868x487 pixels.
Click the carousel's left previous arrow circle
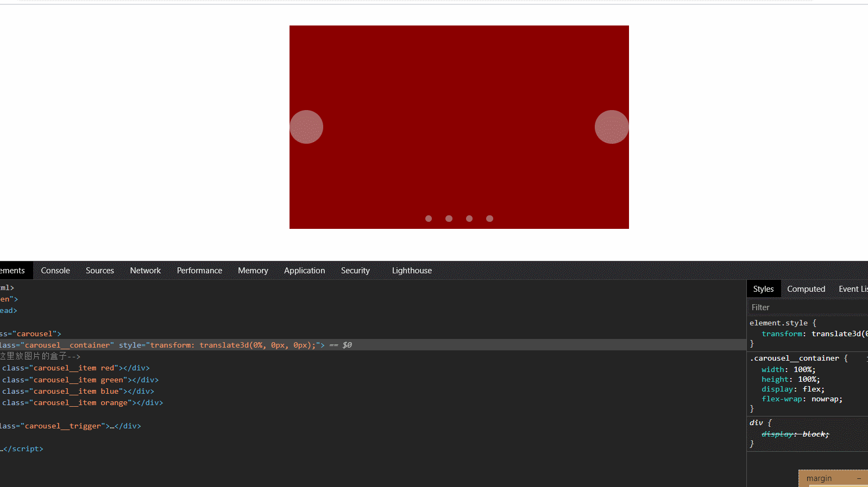pos(306,127)
